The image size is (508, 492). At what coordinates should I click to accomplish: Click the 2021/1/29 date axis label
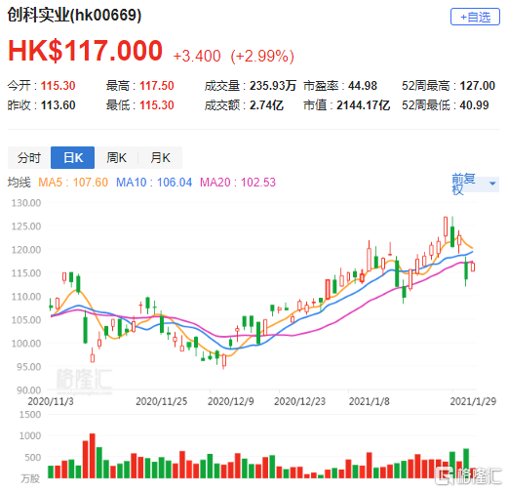473,401
